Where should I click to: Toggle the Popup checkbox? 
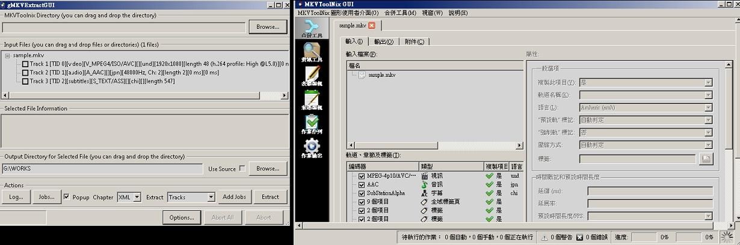click(67, 196)
